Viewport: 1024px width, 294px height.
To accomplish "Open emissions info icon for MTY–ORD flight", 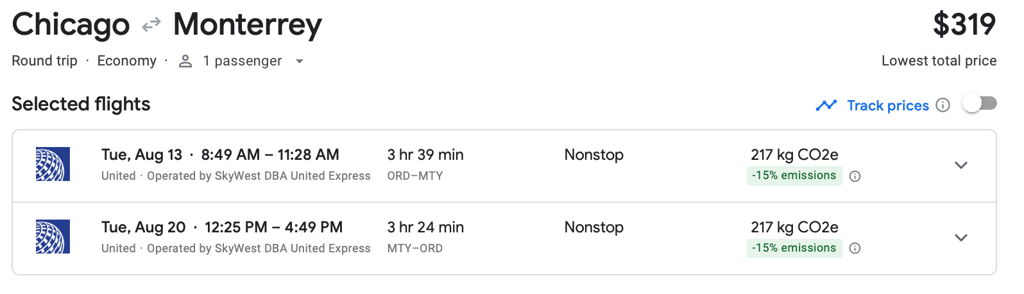I will (855, 248).
